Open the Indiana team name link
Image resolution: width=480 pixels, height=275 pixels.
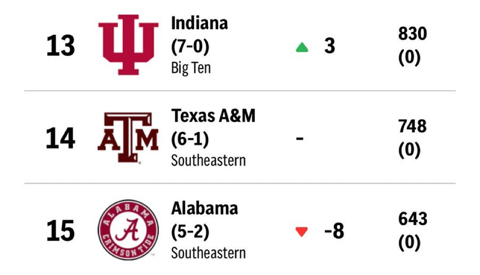(199, 23)
